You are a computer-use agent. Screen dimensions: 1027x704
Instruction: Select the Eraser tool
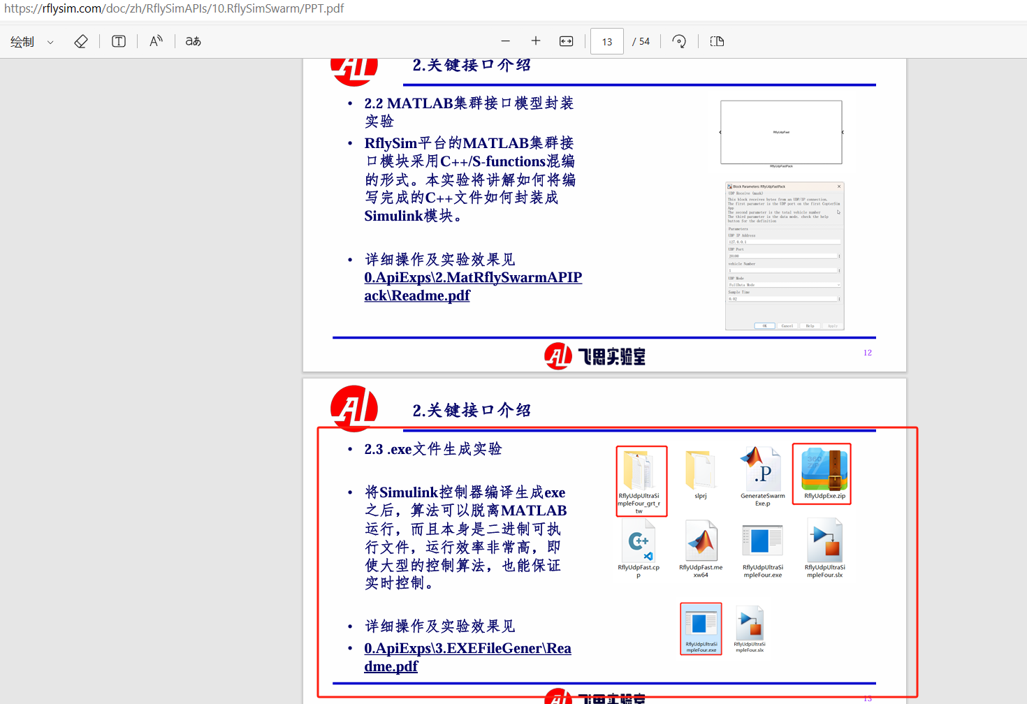click(81, 42)
